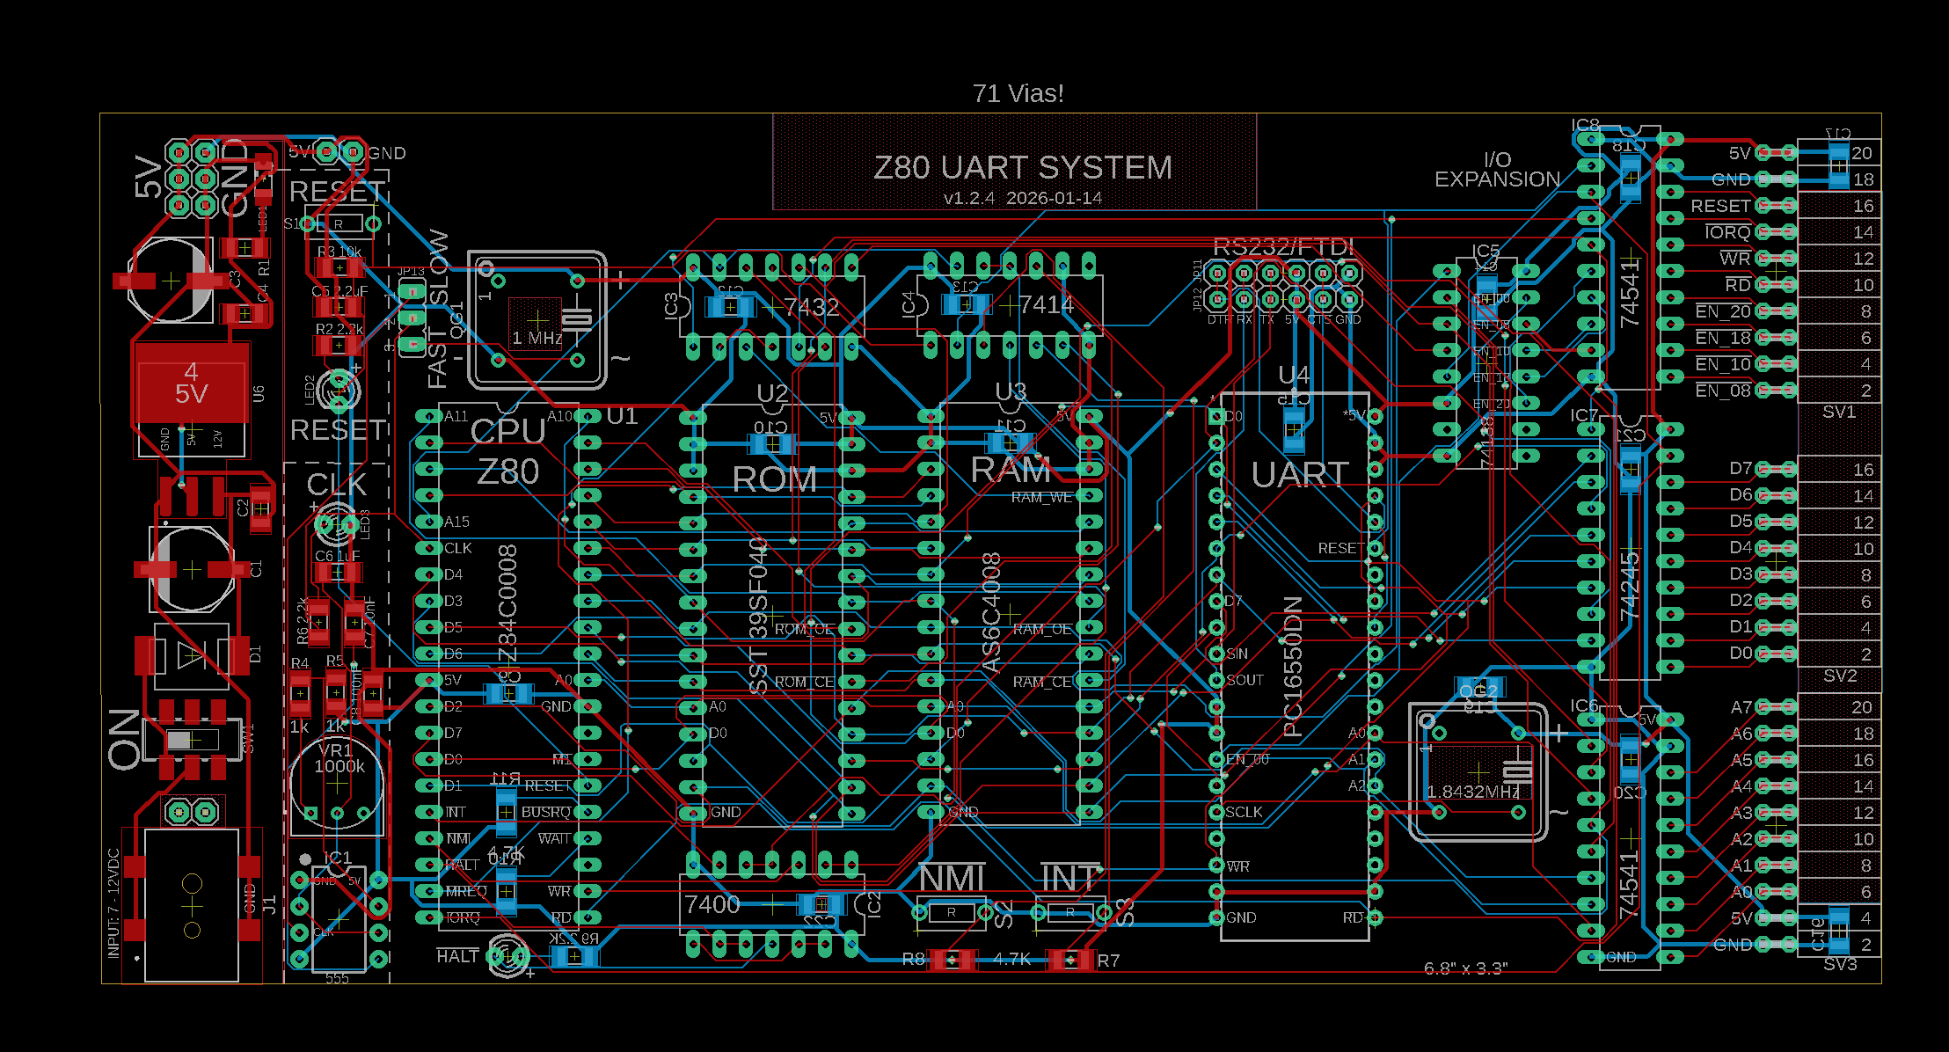Click the INT pushbutton S3

tap(1069, 912)
